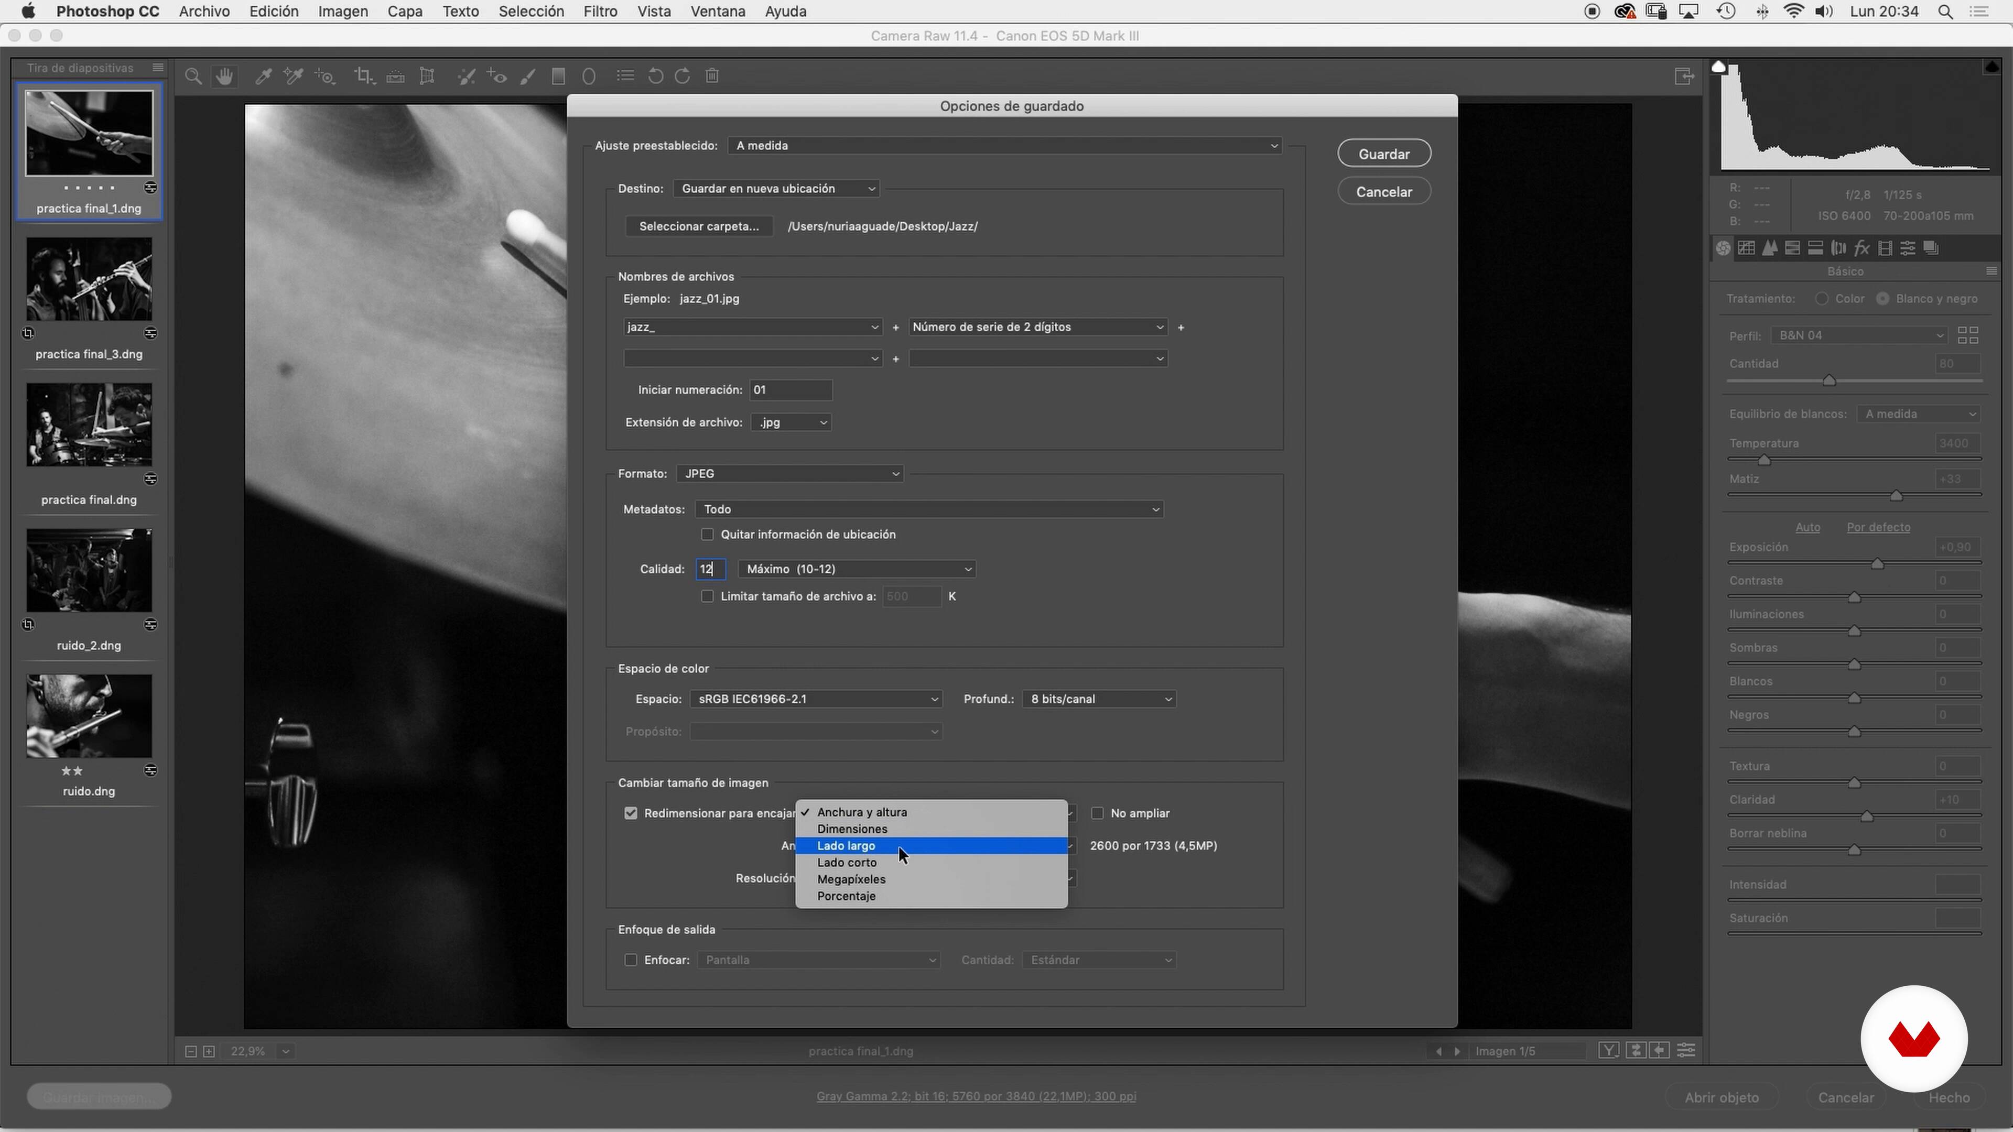Screen dimensions: 2013x1132
Task: Enable the No ampliar checkbox
Action: 1097,813
